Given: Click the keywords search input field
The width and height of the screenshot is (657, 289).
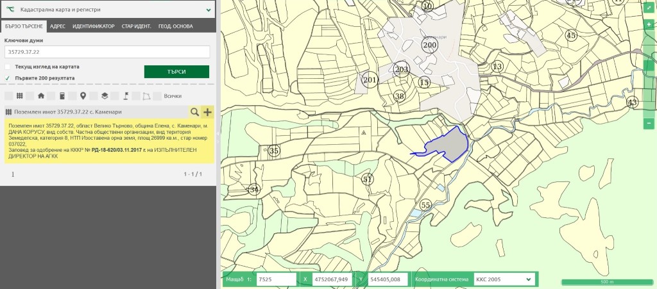Looking at the screenshot, I should (x=107, y=52).
